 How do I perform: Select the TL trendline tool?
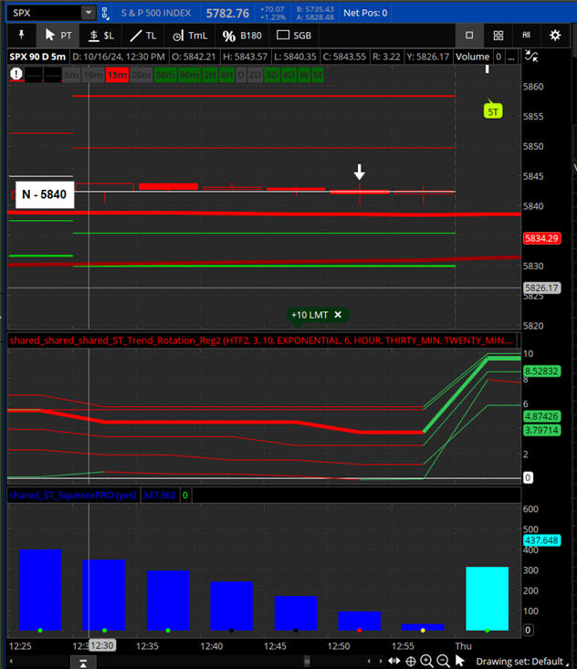tap(143, 36)
